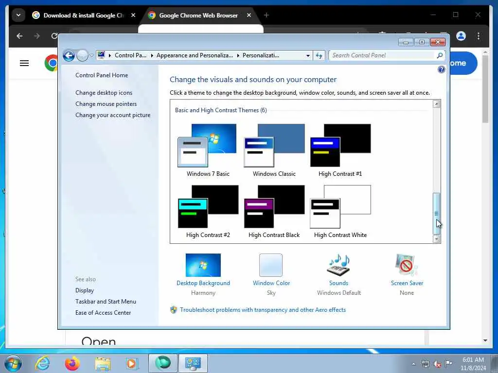The width and height of the screenshot is (498, 373).
Task: Select the High Contrast #2 theme
Action: pos(208,212)
